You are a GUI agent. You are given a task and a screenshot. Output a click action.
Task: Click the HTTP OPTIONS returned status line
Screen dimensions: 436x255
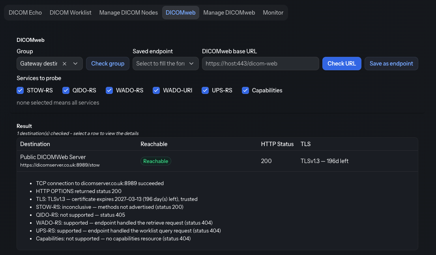(79, 191)
